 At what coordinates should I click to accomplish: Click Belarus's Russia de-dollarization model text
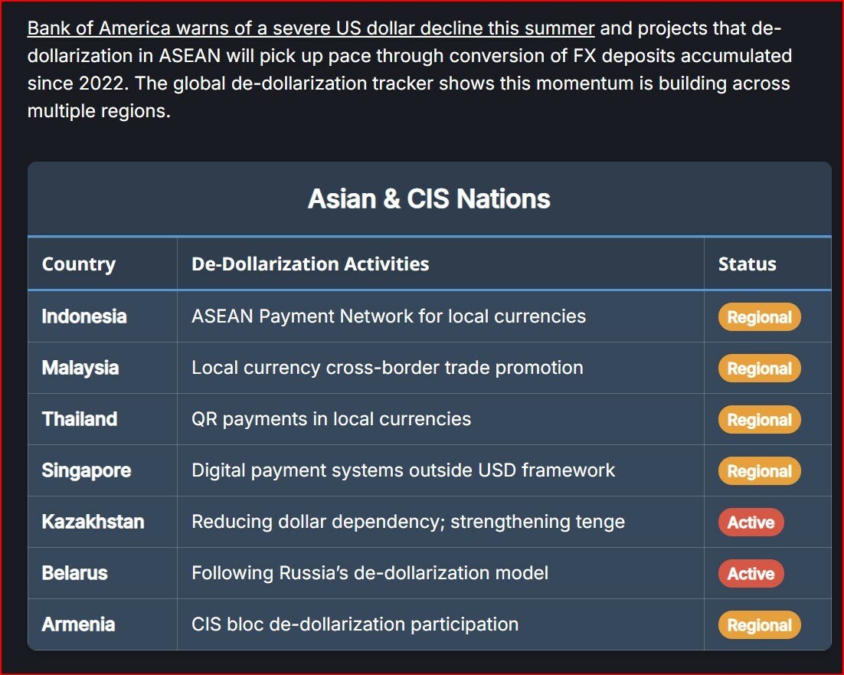click(x=370, y=573)
